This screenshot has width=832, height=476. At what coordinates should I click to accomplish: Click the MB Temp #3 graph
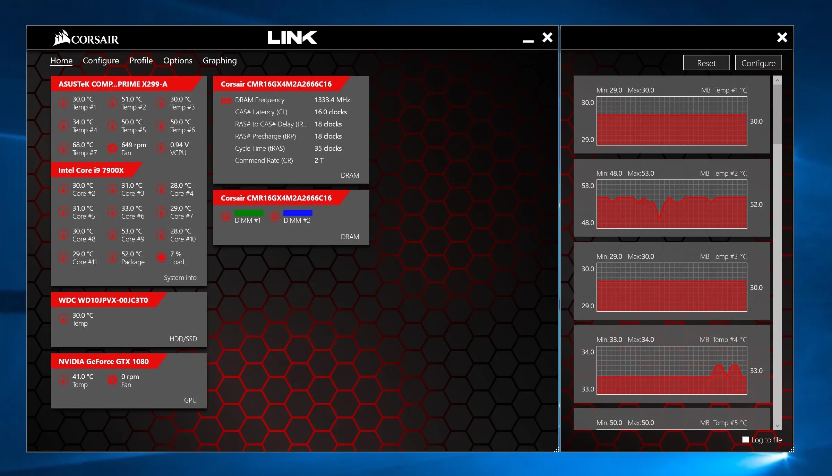[x=672, y=287]
